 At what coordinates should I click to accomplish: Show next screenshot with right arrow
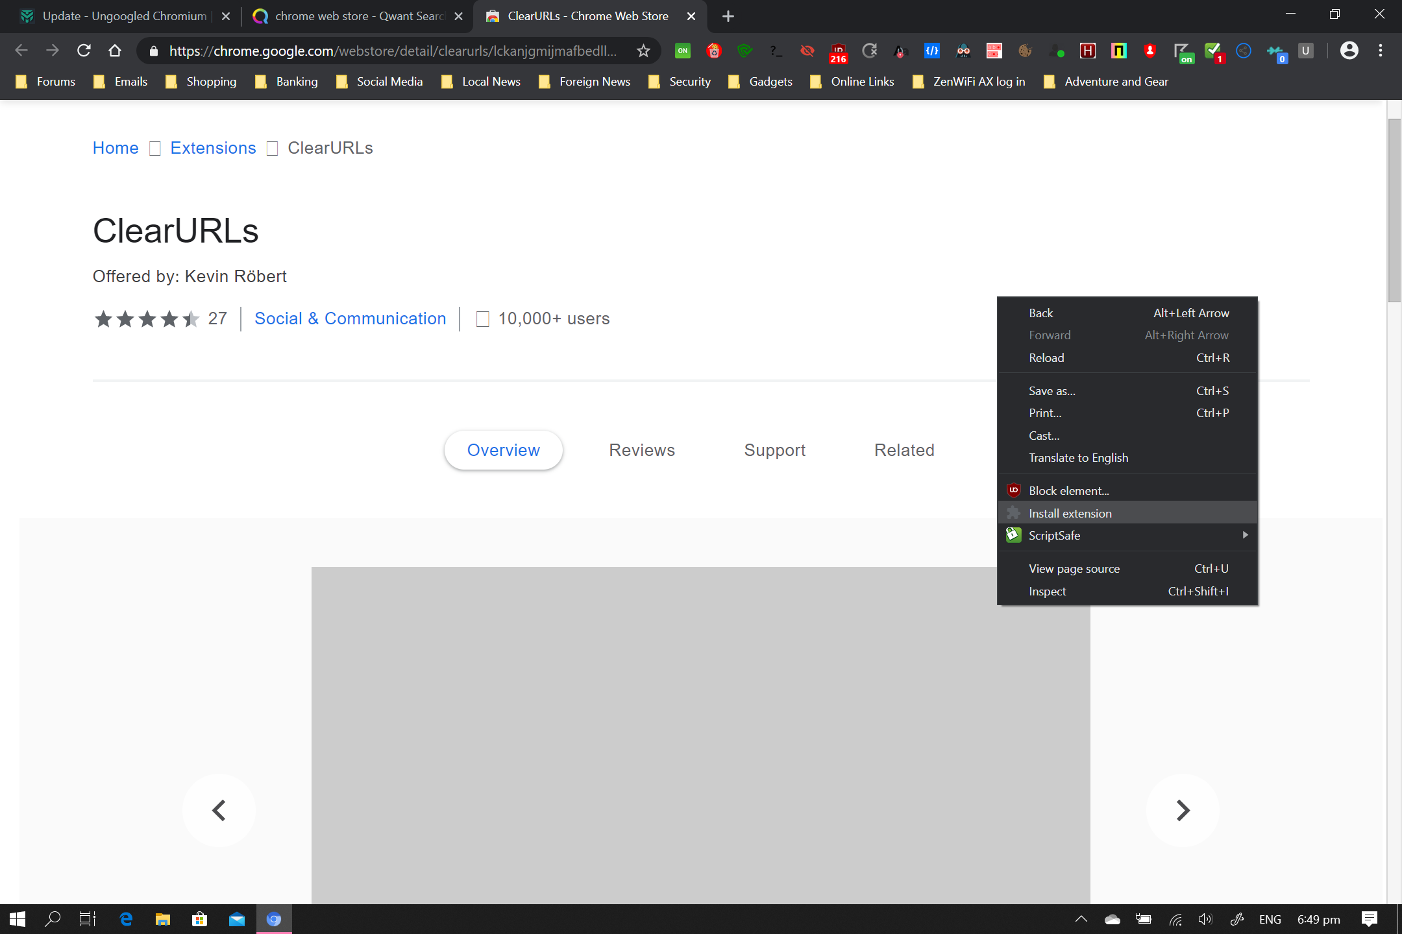tap(1182, 810)
